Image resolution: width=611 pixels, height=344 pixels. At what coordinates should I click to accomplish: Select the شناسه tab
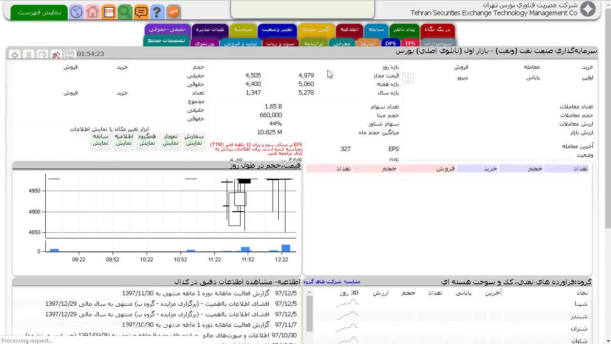coord(243,30)
